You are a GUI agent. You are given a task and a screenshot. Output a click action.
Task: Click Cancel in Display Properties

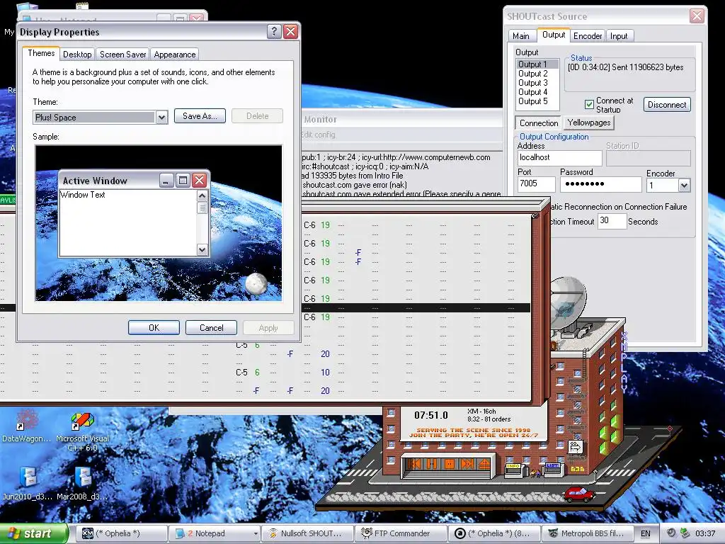(211, 327)
